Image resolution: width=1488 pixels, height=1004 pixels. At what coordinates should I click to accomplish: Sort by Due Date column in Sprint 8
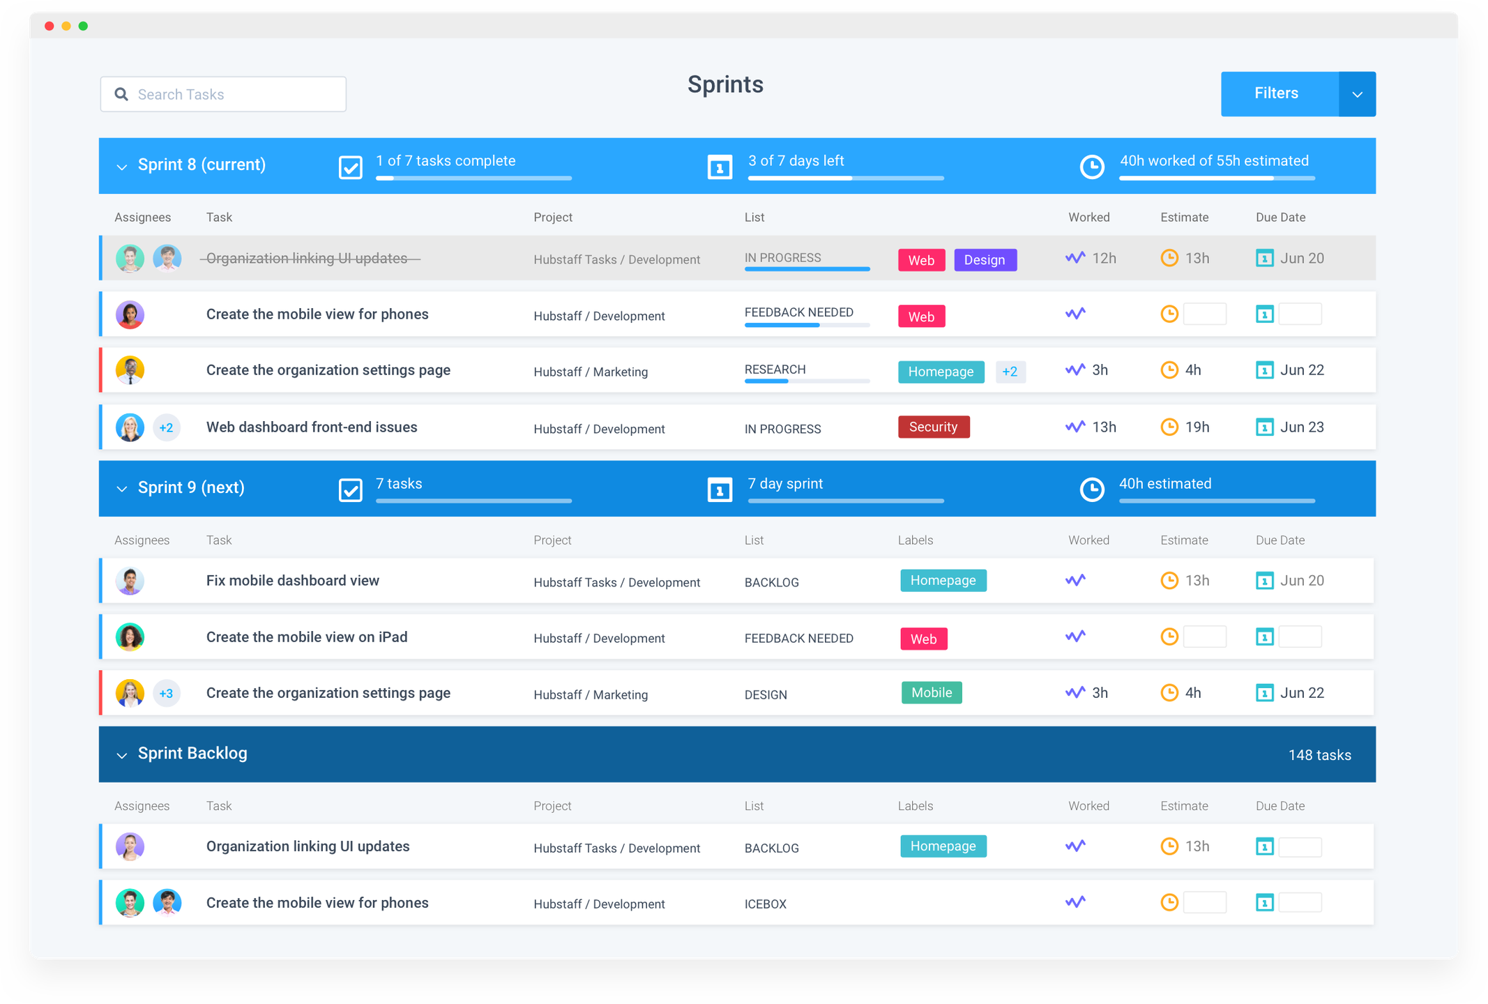pos(1280,218)
